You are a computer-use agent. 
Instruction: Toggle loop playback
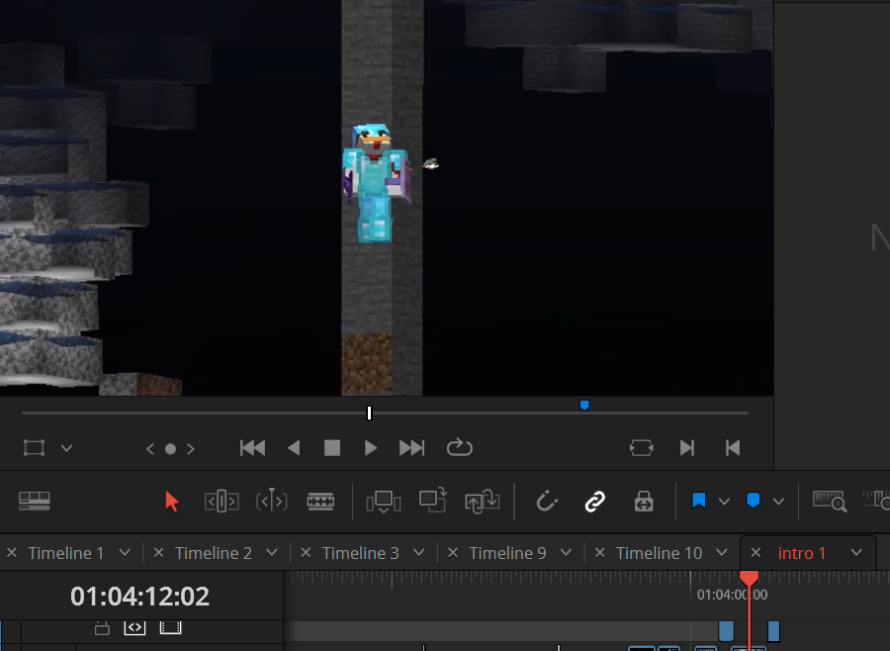(x=459, y=447)
